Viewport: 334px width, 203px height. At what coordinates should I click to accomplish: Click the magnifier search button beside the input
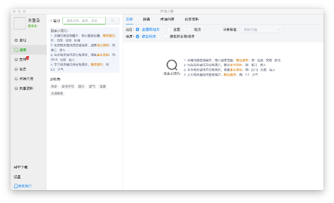[112, 21]
